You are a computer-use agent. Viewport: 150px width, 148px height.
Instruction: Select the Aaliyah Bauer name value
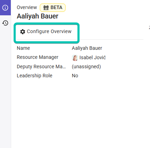(87, 48)
